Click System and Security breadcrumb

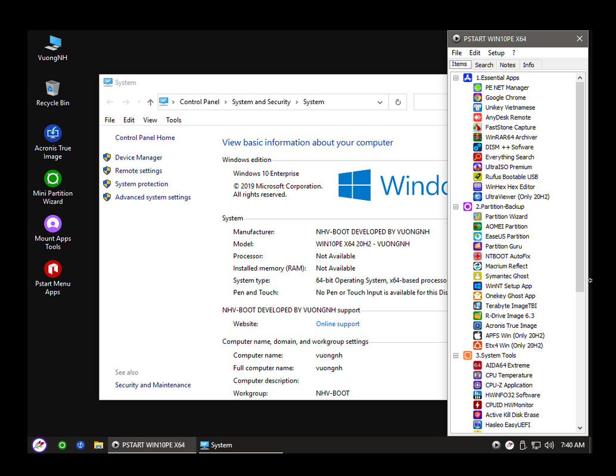pos(261,102)
